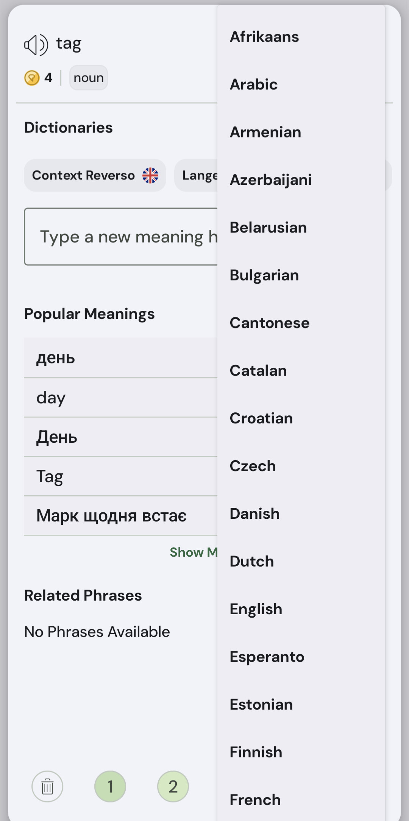Screen dimensions: 409x821
Task: Open the noun part-of-speech tag
Action: 89,78
